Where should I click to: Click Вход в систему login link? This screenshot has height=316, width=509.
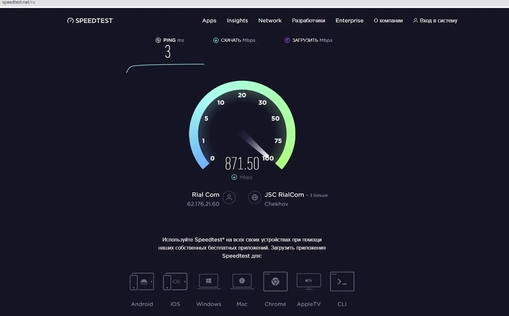click(x=438, y=20)
